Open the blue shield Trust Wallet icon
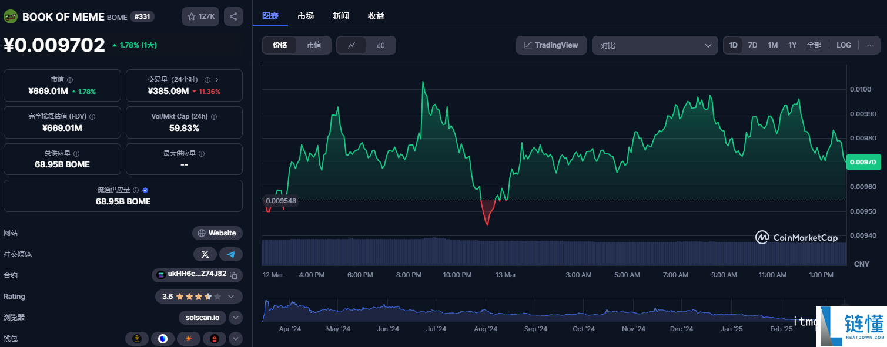Image resolution: width=887 pixels, height=347 pixels. [163, 339]
